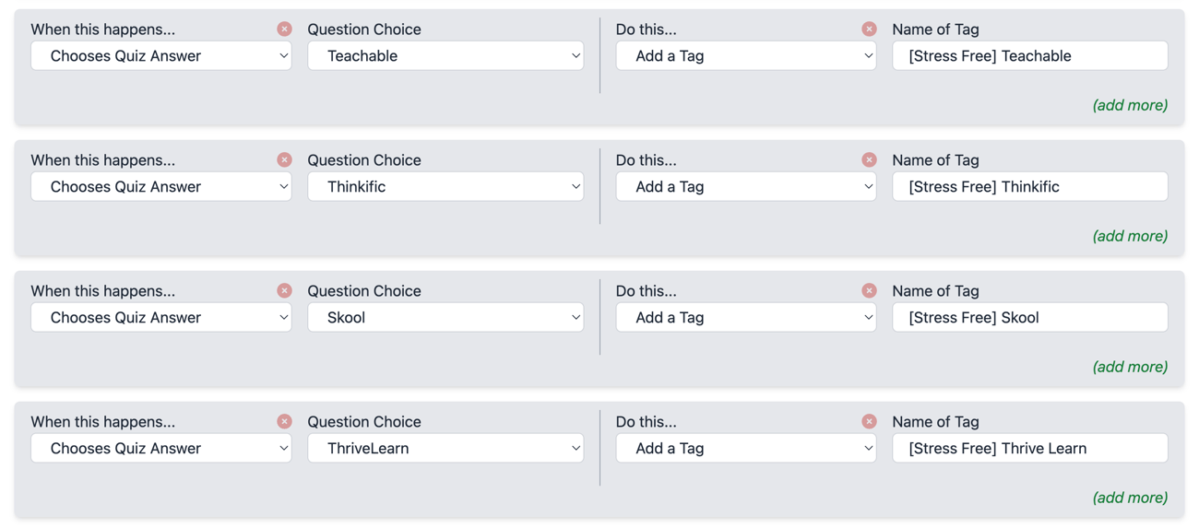1199x528 pixels.
Task: Click add more in the Skool rule
Action: [x=1130, y=367]
